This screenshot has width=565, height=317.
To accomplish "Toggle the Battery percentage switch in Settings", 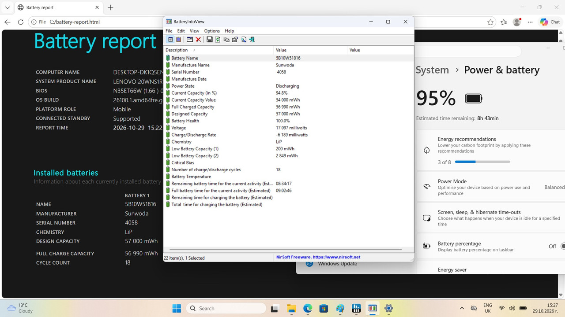I will coord(563,247).
